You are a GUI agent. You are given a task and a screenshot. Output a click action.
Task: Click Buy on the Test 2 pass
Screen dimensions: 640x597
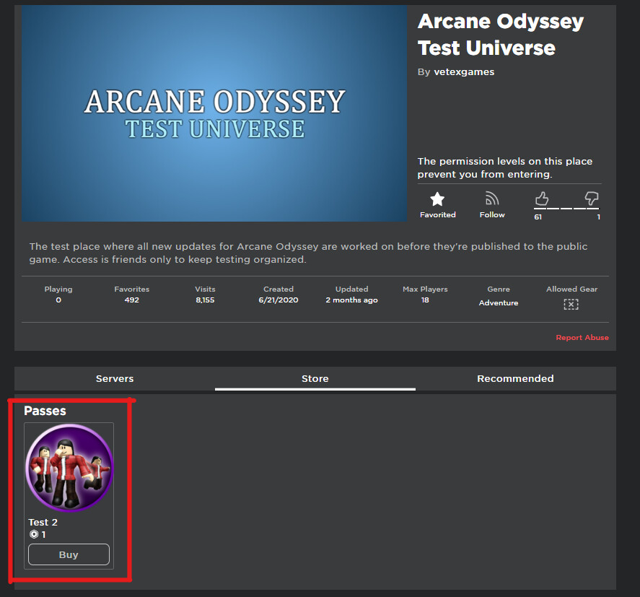coord(69,554)
